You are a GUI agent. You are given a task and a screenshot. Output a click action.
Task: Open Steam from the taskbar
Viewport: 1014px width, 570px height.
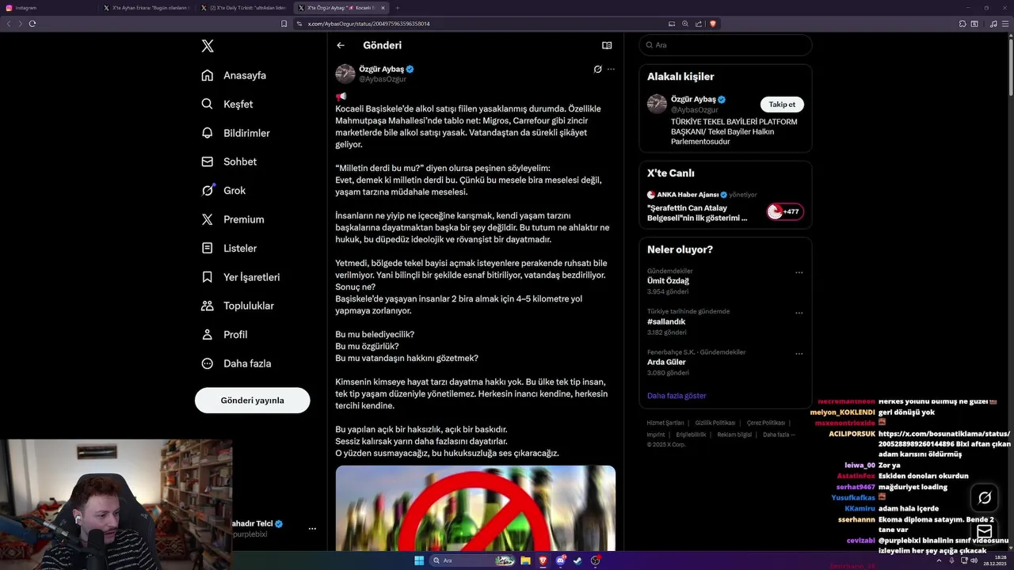point(578,560)
